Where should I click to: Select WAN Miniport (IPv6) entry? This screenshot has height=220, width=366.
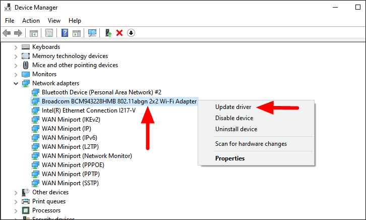70,138
